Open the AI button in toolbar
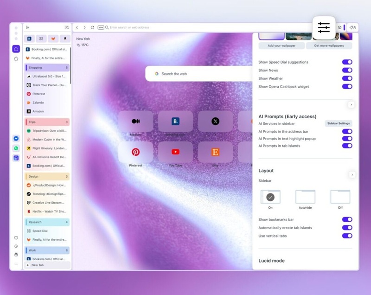The image size is (371, 295). pos(353,27)
